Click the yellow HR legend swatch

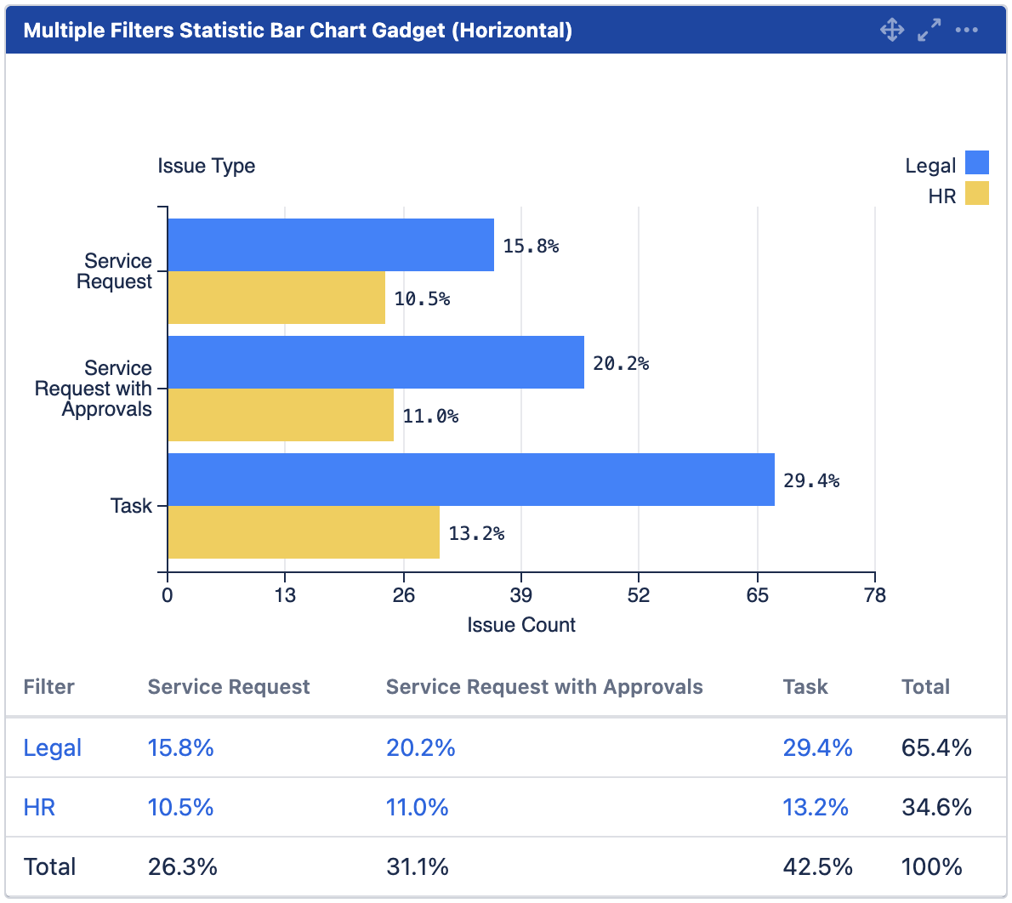coord(977,193)
